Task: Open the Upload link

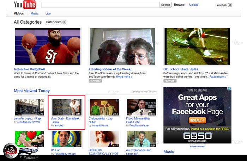Action: [x=194, y=5]
